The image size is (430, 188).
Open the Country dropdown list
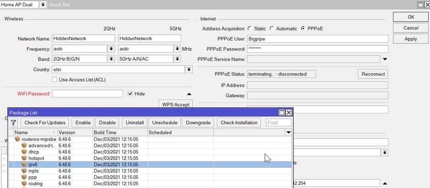pos(188,69)
